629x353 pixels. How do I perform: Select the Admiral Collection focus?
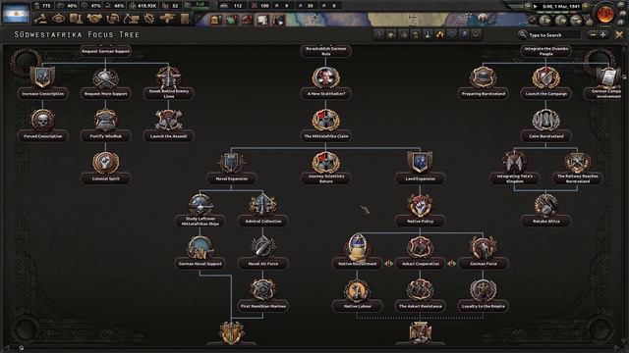click(262, 210)
